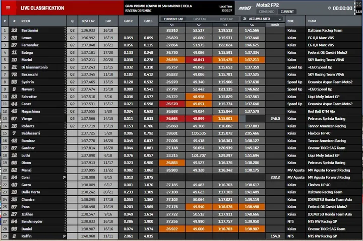Screen dimensions: 363x241
Task: Click Corsi's speed value '232.2'
Action: point(275,178)
